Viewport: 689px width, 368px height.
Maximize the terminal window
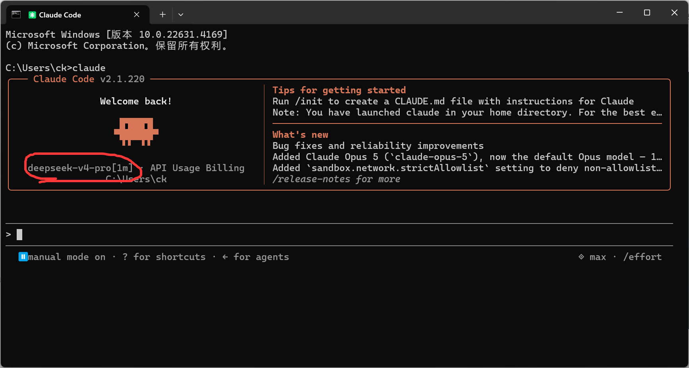click(x=647, y=13)
